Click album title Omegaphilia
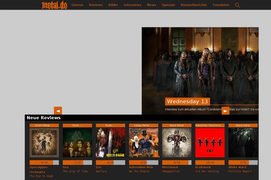 (x=171, y=171)
